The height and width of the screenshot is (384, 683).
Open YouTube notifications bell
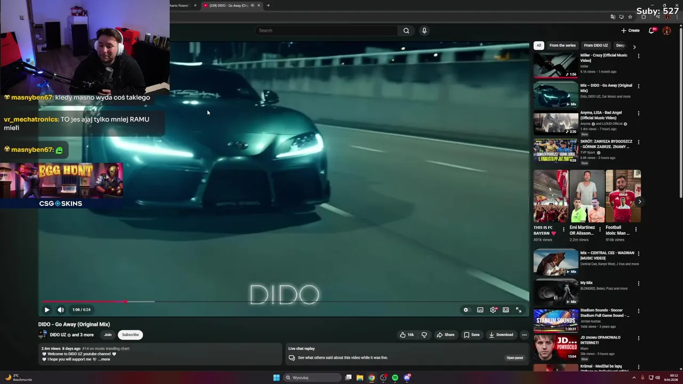(652, 30)
